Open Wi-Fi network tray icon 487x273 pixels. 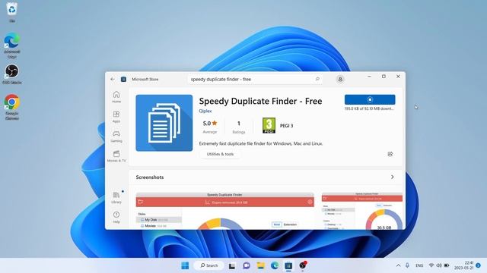click(x=431, y=265)
